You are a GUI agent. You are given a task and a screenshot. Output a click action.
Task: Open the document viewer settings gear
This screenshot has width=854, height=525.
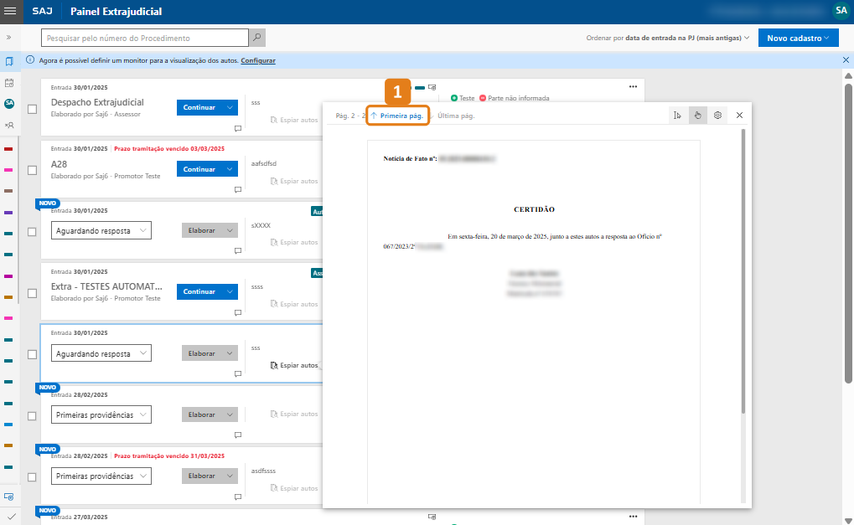[x=717, y=116]
